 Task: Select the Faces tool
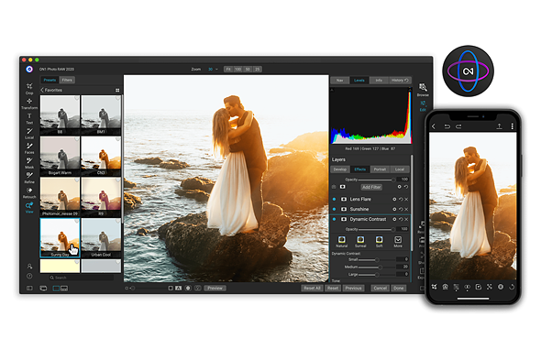point(29,147)
